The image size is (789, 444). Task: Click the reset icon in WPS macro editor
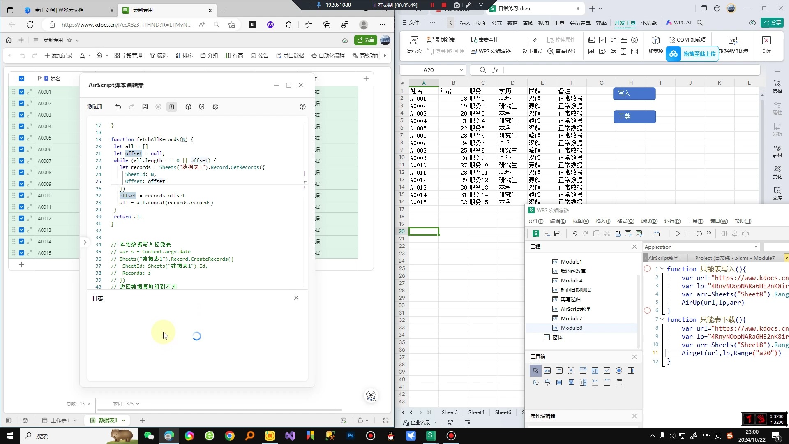(x=699, y=234)
